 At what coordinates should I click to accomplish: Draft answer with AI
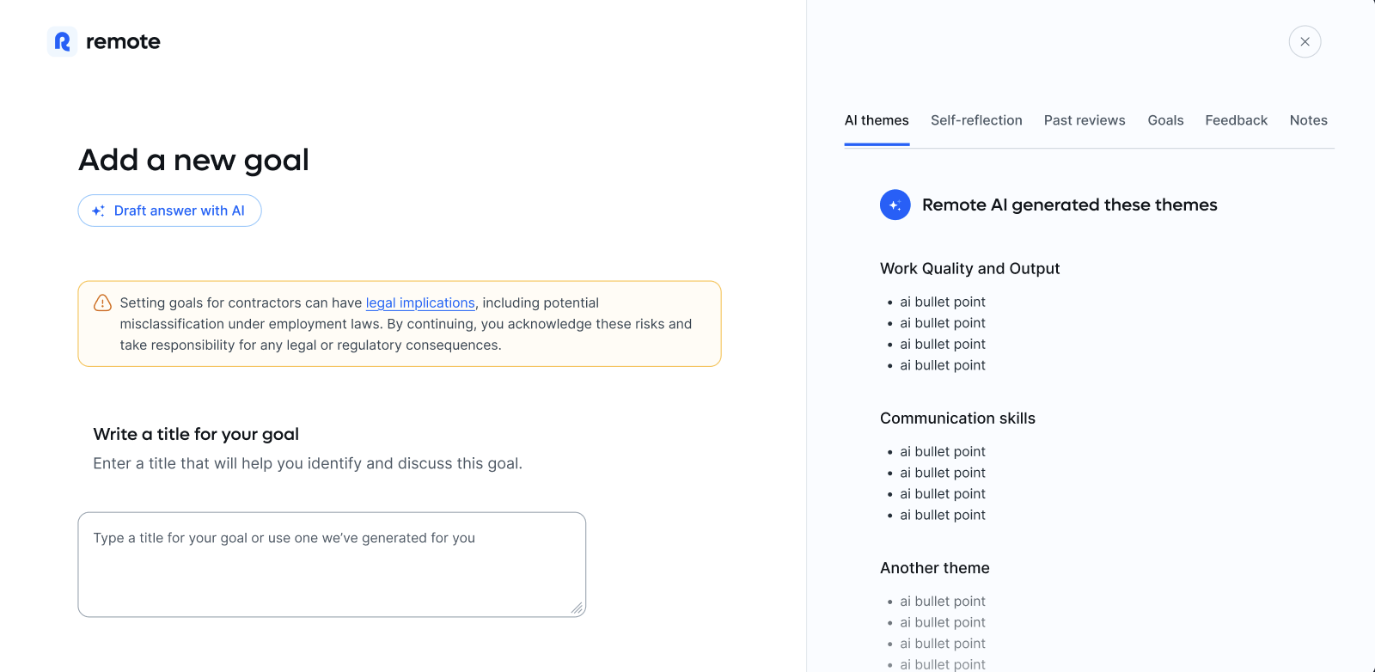[x=169, y=211]
